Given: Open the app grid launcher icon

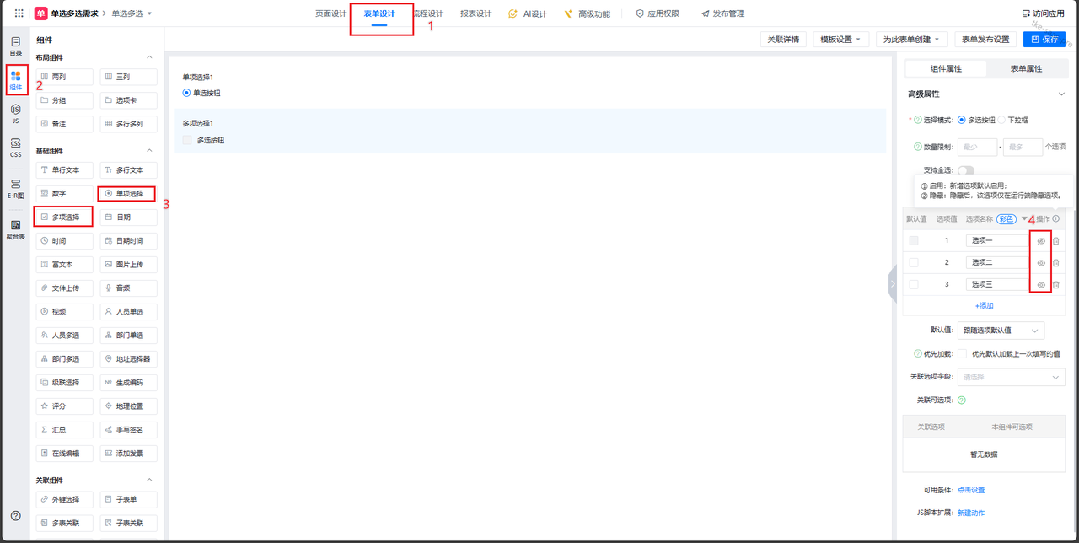Looking at the screenshot, I should pos(19,13).
